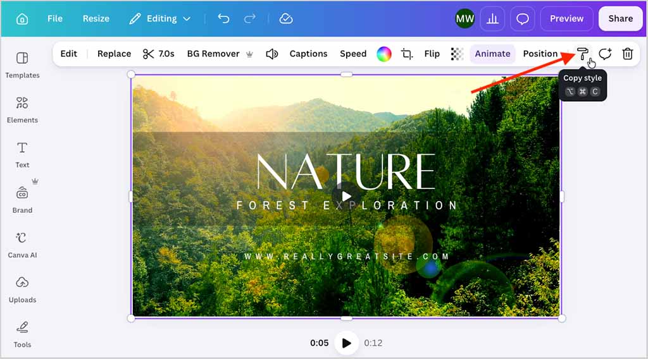
Task: Select the crop tool icon
Action: pos(407,54)
